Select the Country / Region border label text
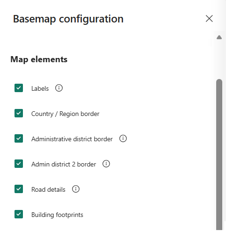The height and width of the screenshot is (231, 226). (x=66, y=114)
